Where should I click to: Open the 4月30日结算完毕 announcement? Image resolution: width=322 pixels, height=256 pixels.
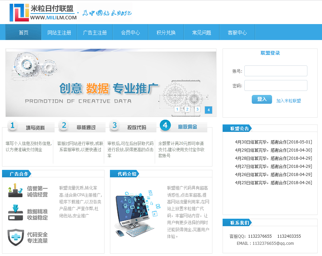pyautogui.click(x=273, y=142)
